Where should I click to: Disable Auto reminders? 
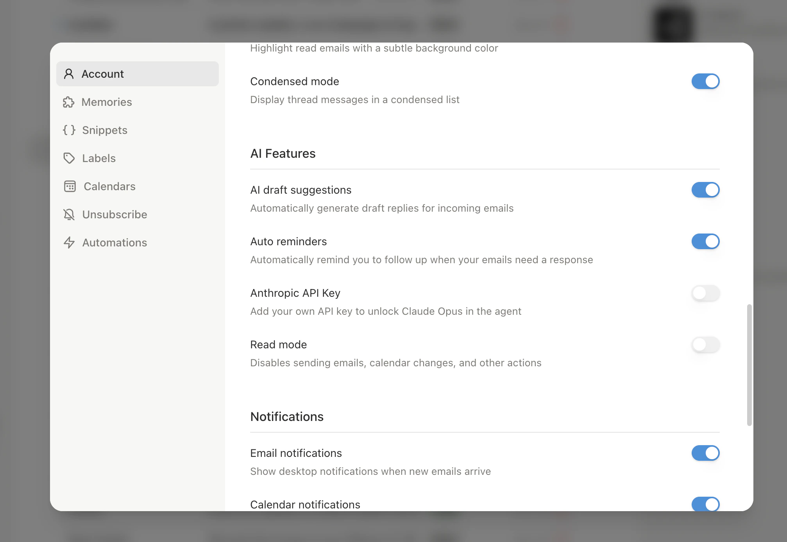705,241
